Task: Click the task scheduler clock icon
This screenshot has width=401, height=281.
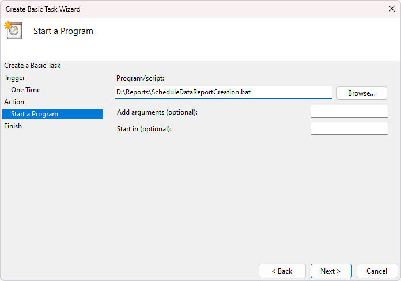Action: (x=13, y=30)
